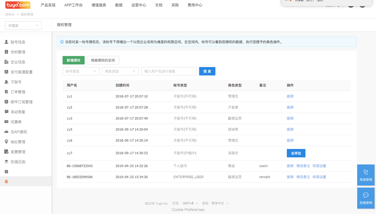This screenshot has width=376, height=214.
Task: Delete the zy1 authorization row
Action: tap(290, 96)
